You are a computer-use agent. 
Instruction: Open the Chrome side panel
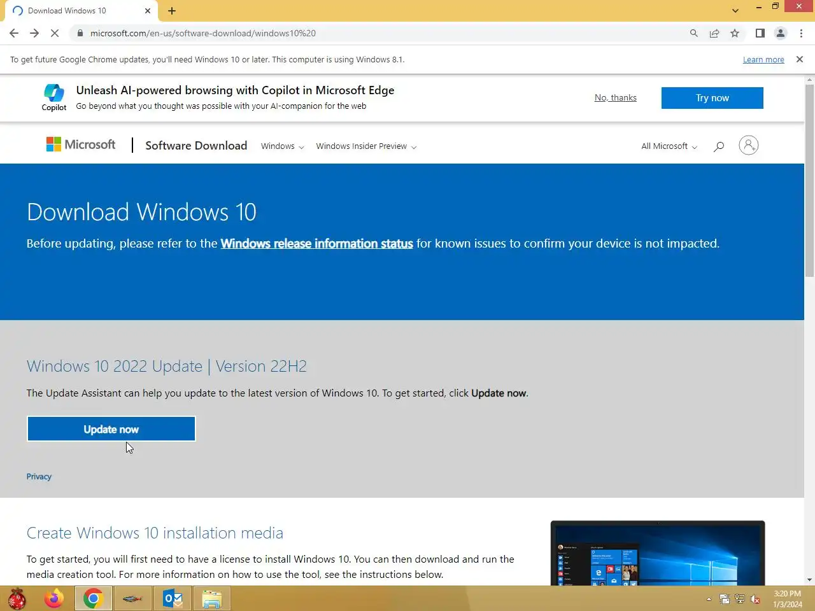(760, 33)
